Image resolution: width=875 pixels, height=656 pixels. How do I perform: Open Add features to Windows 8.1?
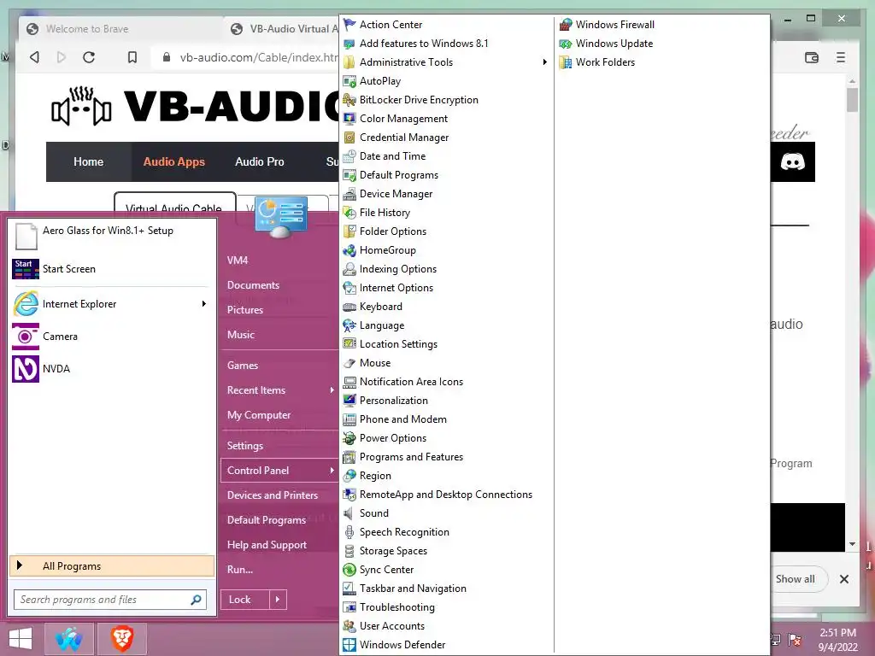coord(424,44)
